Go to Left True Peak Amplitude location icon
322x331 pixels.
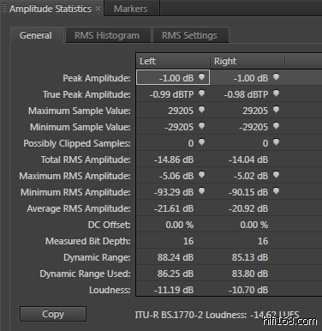click(201, 93)
